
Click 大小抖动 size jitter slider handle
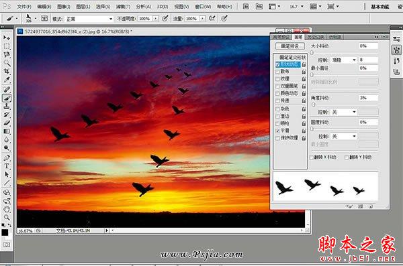(312, 52)
